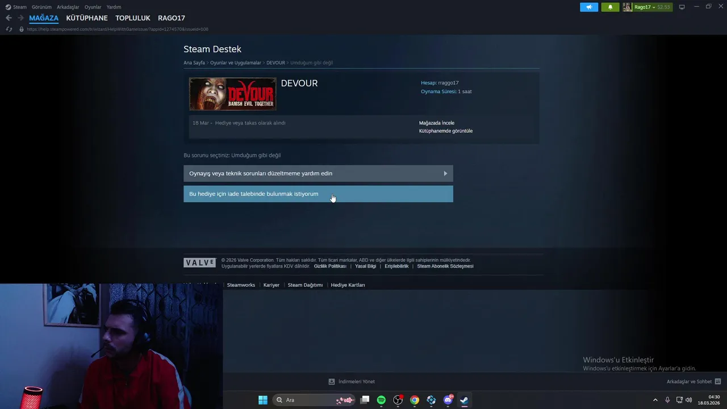
Task: Open the Arkadaşlar menu
Action: [x=68, y=7]
